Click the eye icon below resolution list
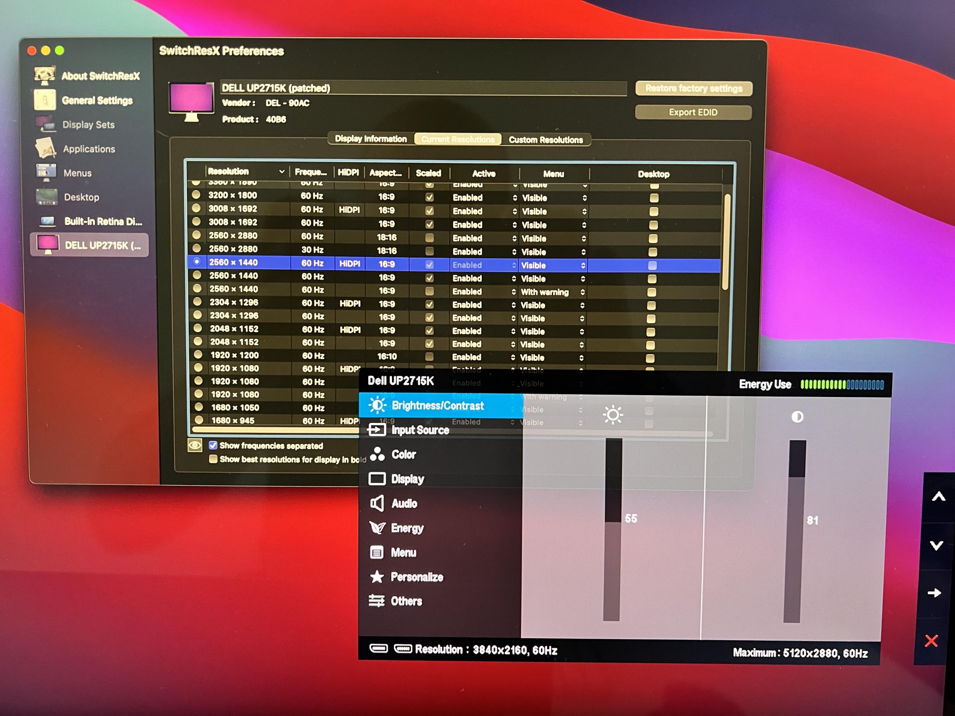Viewport: 955px width, 716px height. pyautogui.click(x=195, y=446)
